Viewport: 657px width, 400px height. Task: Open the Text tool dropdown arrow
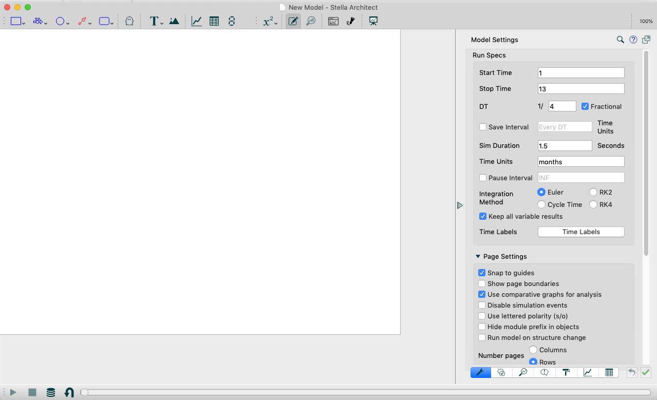[162, 24]
